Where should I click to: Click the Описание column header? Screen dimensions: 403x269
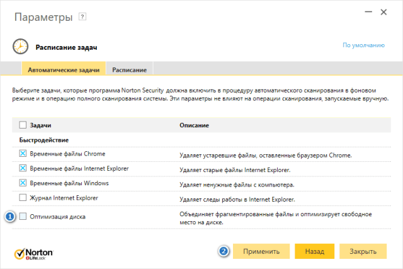point(195,125)
